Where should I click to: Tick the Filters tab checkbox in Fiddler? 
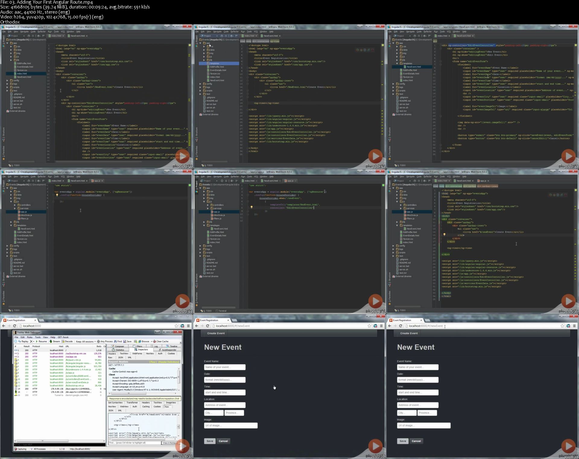pyautogui.click(x=134, y=346)
